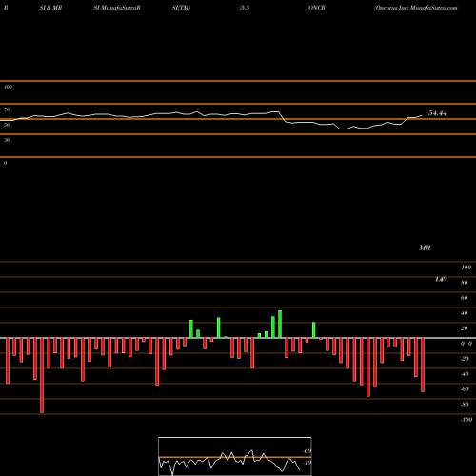Click the MR axis label -40
The image size is (476, 476).
[x=465, y=374]
